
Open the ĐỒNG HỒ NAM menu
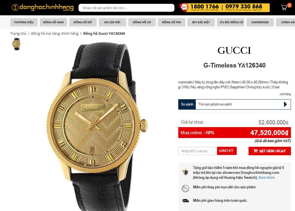coord(53,22)
